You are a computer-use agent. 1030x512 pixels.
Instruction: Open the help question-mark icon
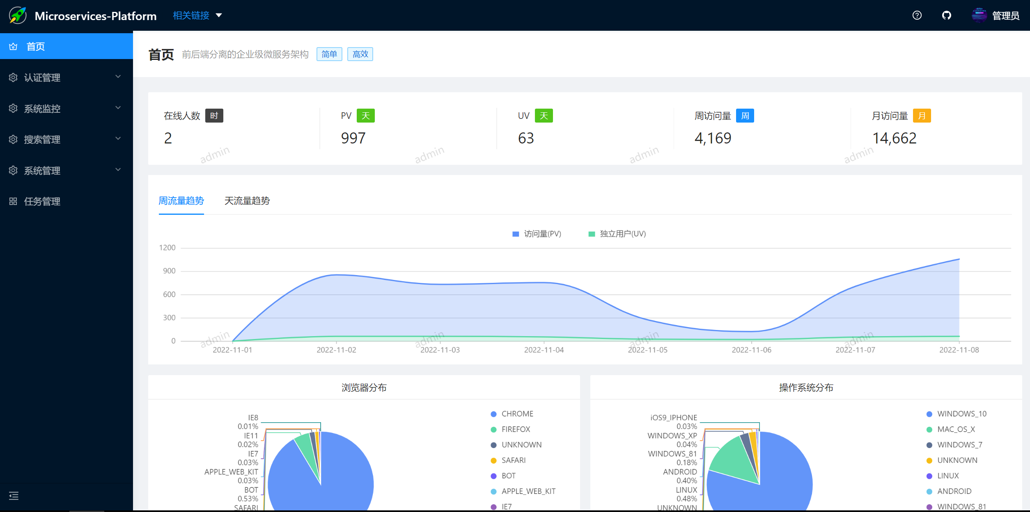(x=917, y=16)
